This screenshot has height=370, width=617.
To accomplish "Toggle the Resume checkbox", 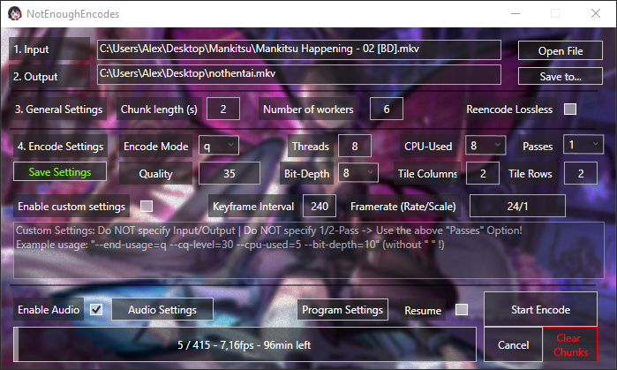I will click(461, 309).
